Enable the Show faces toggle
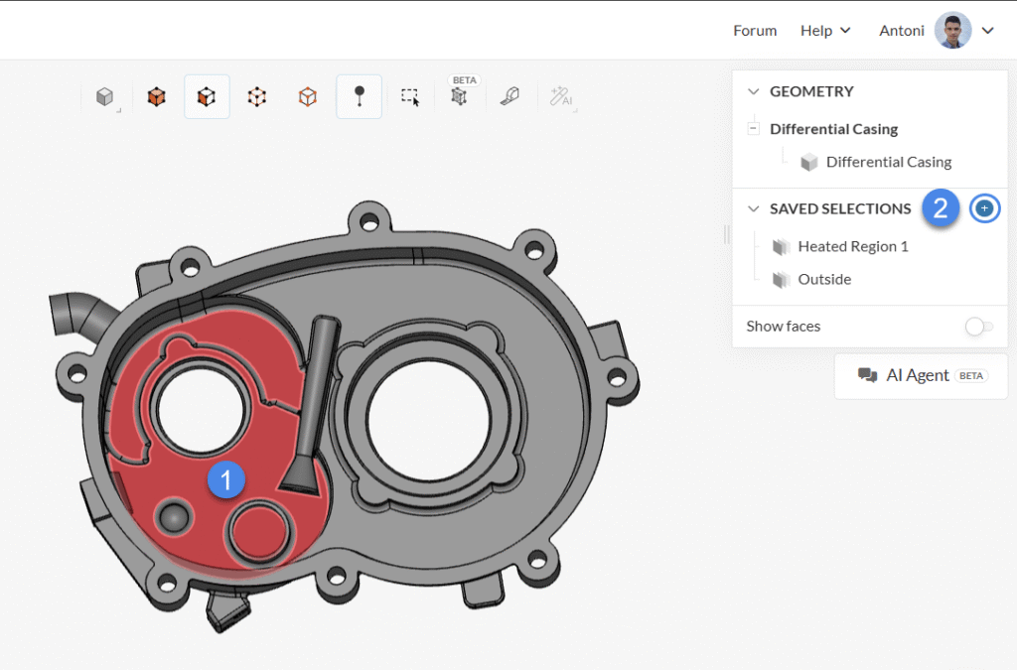The image size is (1017, 670). pyautogui.click(x=979, y=326)
